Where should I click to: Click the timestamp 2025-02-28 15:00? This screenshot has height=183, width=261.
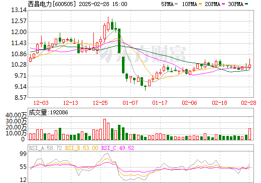click(103, 4)
